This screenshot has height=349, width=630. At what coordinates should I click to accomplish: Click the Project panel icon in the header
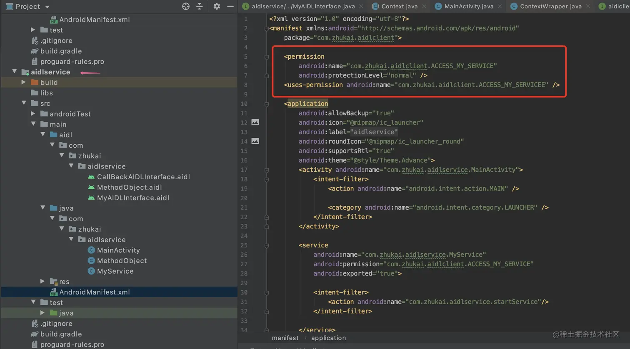tap(9, 7)
